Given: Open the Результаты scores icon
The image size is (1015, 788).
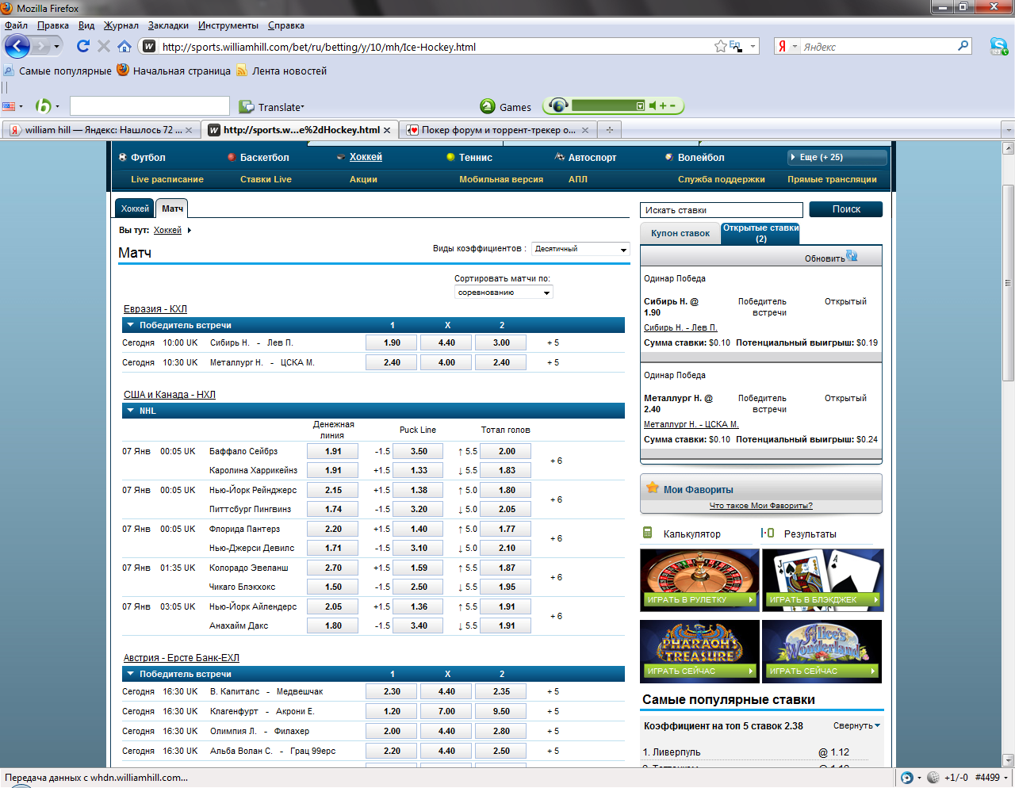Looking at the screenshot, I should click(x=767, y=533).
